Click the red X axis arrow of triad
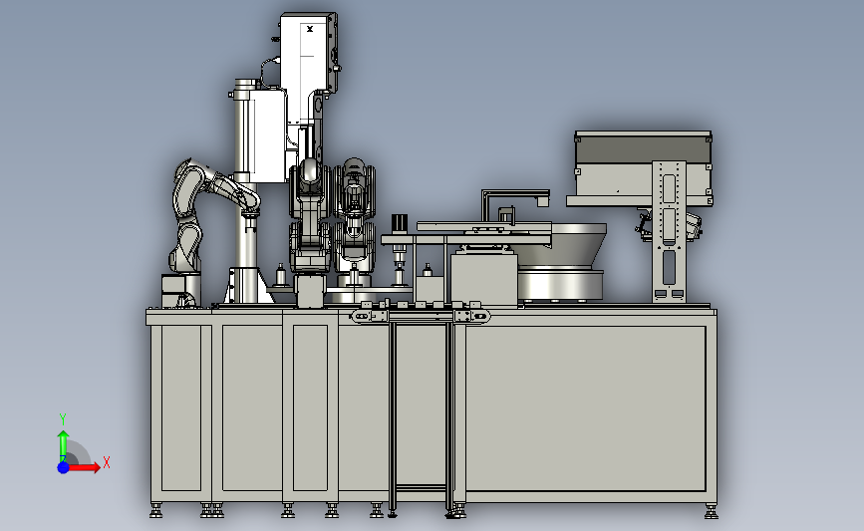Viewport: 864px width, 531px height. click(x=85, y=467)
